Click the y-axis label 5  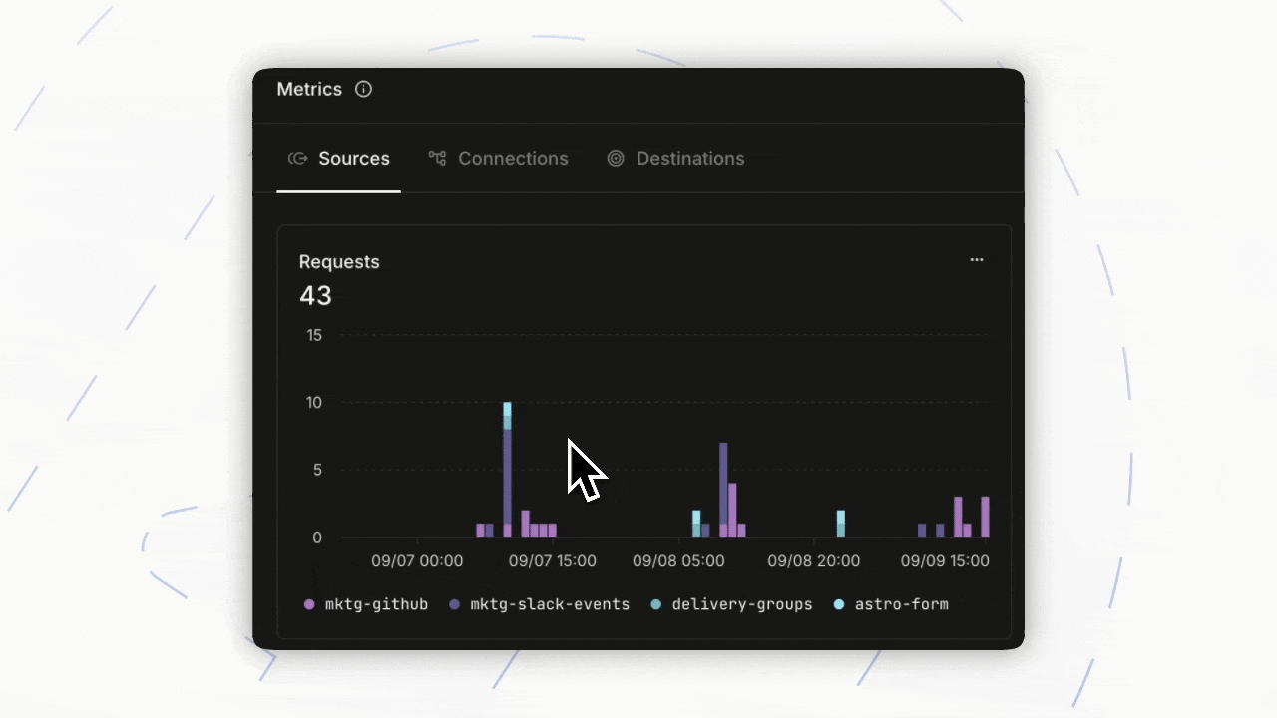[x=318, y=470]
